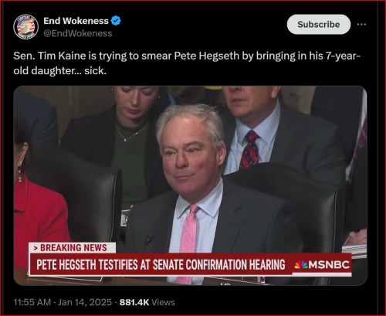The width and height of the screenshot is (386, 316).
Task: Open the 11:55 AM timestamp link
Action: click(x=32, y=302)
